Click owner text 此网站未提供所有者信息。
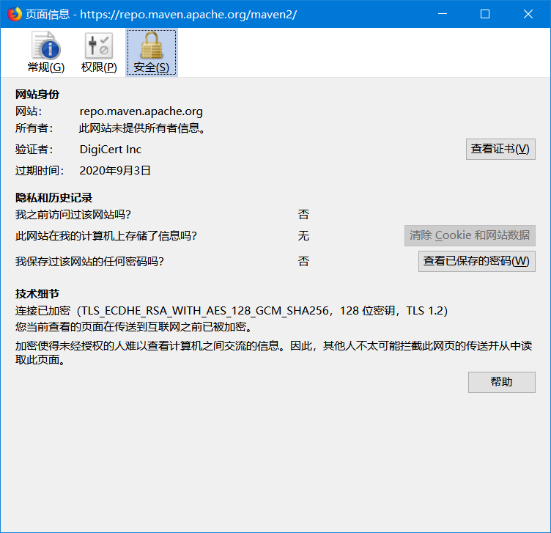 [142, 128]
